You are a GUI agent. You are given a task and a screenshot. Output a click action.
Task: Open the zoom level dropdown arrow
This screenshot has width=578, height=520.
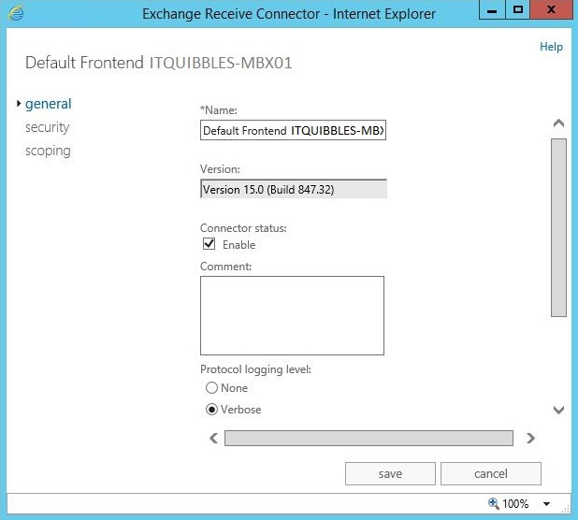(x=546, y=504)
